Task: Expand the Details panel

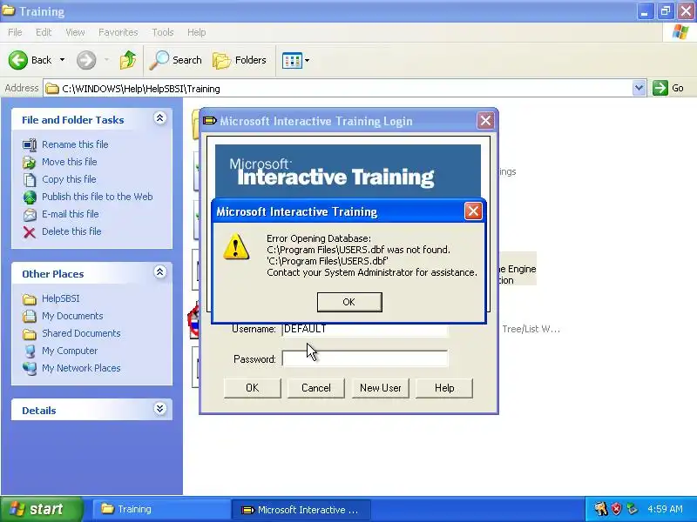Action: pyautogui.click(x=160, y=409)
